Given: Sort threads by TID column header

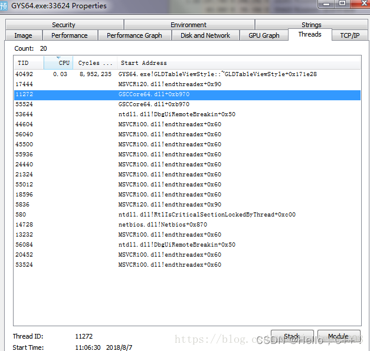Looking at the screenshot, I should (x=28, y=63).
